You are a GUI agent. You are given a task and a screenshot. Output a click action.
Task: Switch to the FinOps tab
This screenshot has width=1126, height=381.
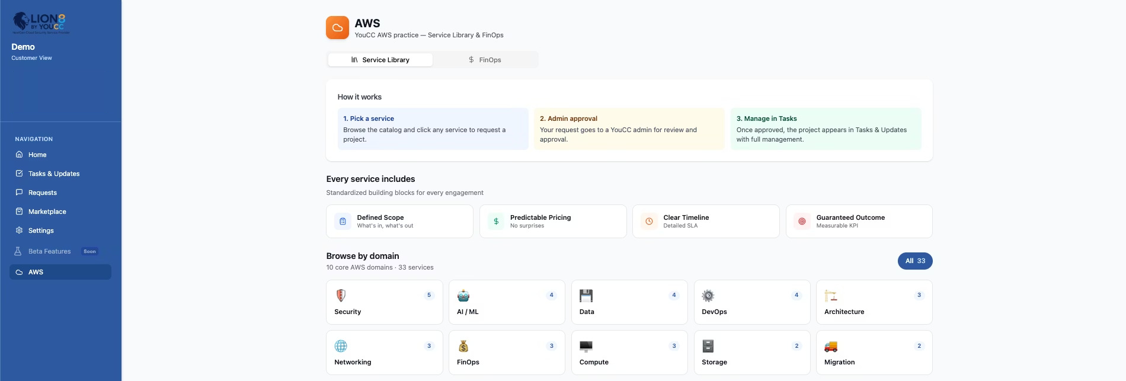(485, 60)
